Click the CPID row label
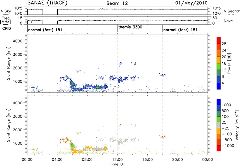 (x=7, y=28)
